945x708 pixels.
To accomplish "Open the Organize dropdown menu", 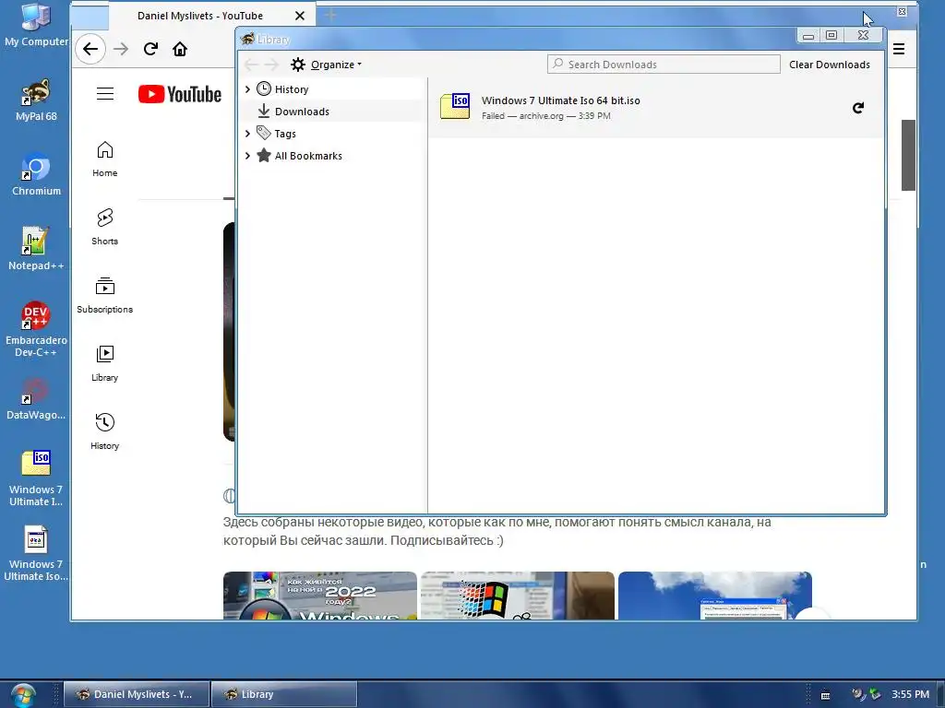I will 326,65.
